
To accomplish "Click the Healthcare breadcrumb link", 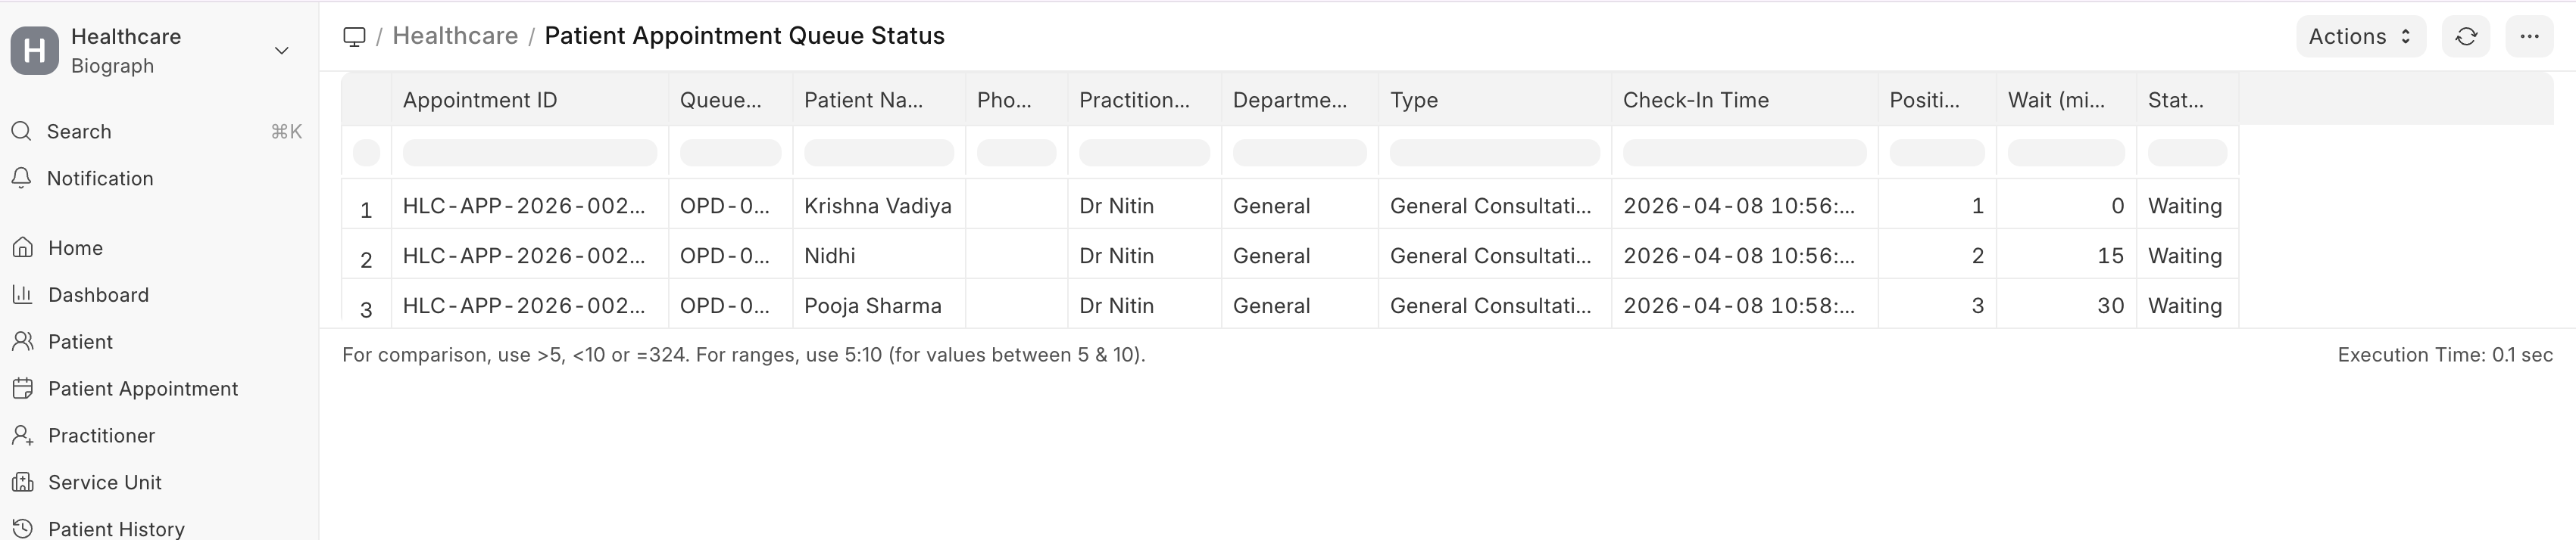I will coord(455,36).
